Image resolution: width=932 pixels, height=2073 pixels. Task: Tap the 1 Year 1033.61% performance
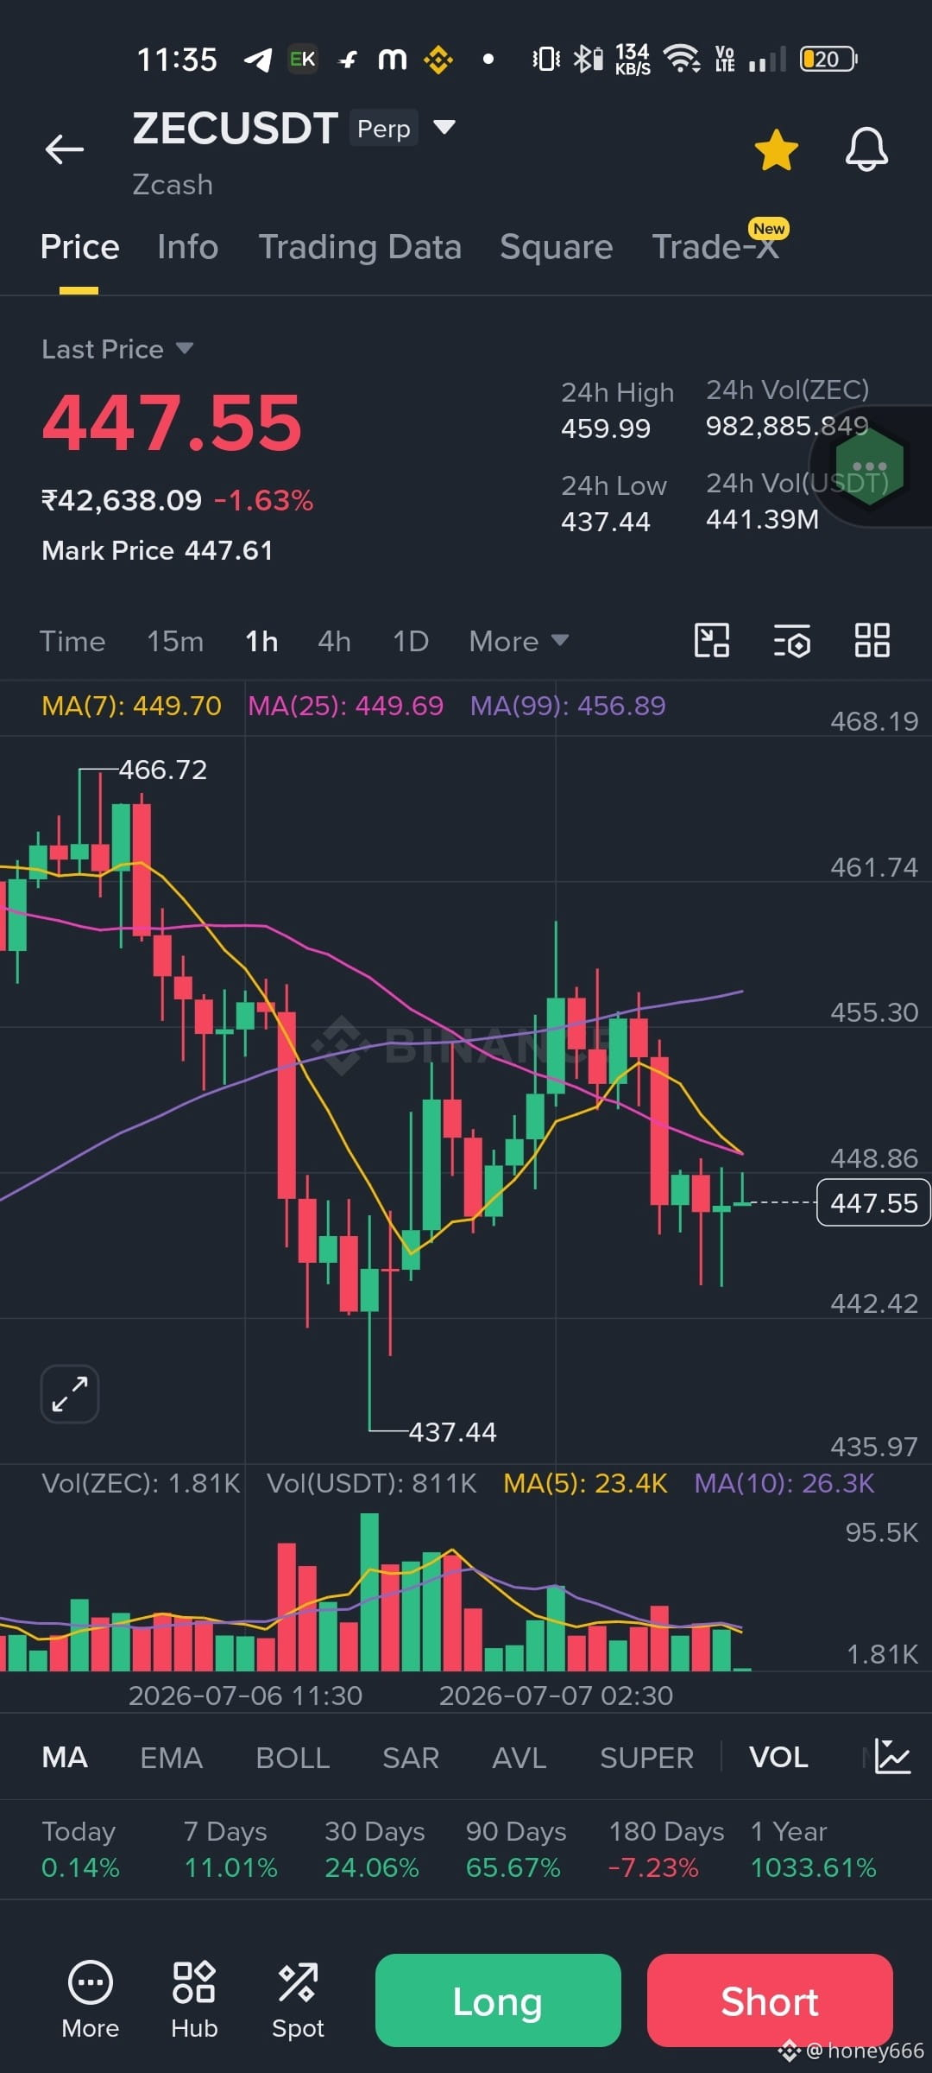point(814,1850)
